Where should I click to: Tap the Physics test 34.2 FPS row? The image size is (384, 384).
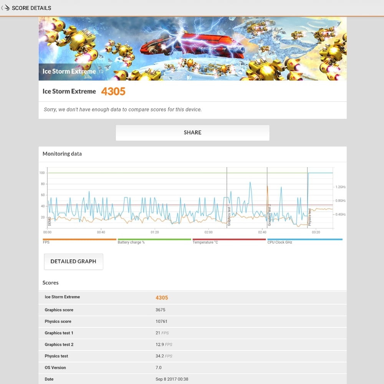pyautogui.click(x=192, y=356)
